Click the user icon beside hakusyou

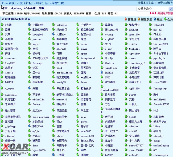(x=53, y=24)
